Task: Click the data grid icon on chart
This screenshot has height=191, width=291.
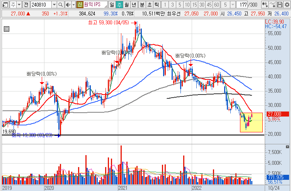Action: click(7, 29)
